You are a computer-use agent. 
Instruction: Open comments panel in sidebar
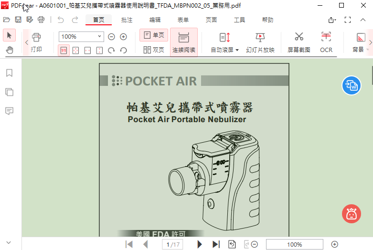pyautogui.click(x=9, y=111)
